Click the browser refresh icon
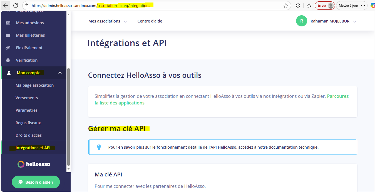 (x=16, y=6)
